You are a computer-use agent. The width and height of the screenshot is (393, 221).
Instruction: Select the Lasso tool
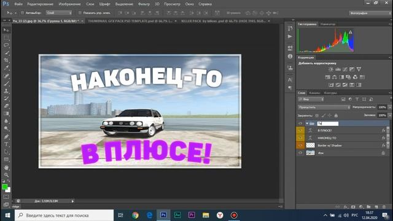(x=6, y=45)
